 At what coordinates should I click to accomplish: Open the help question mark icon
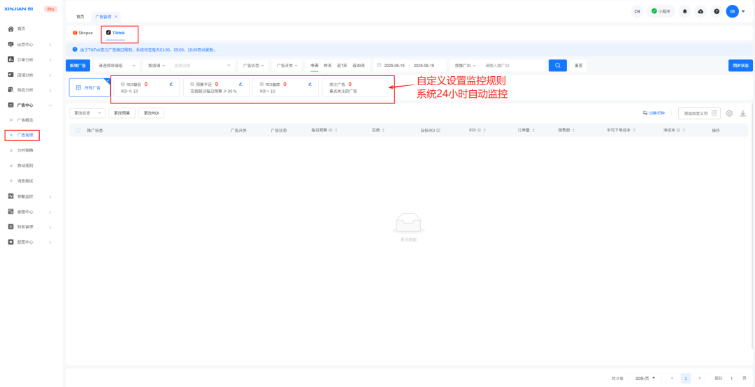pyautogui.click(x=717, y=11)
